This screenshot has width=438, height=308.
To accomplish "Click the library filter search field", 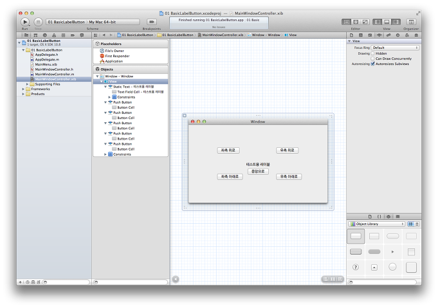I will (383, 282).
